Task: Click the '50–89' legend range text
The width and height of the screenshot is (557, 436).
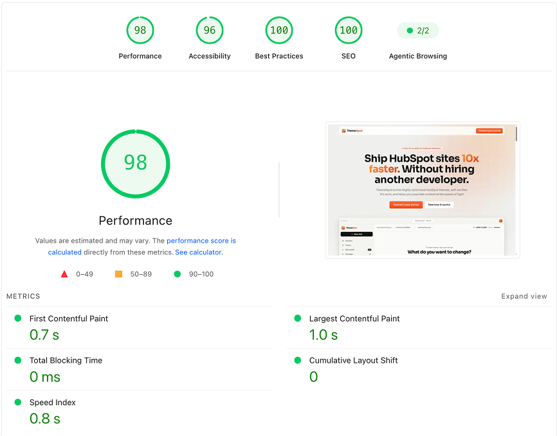Action: [141, 274]
